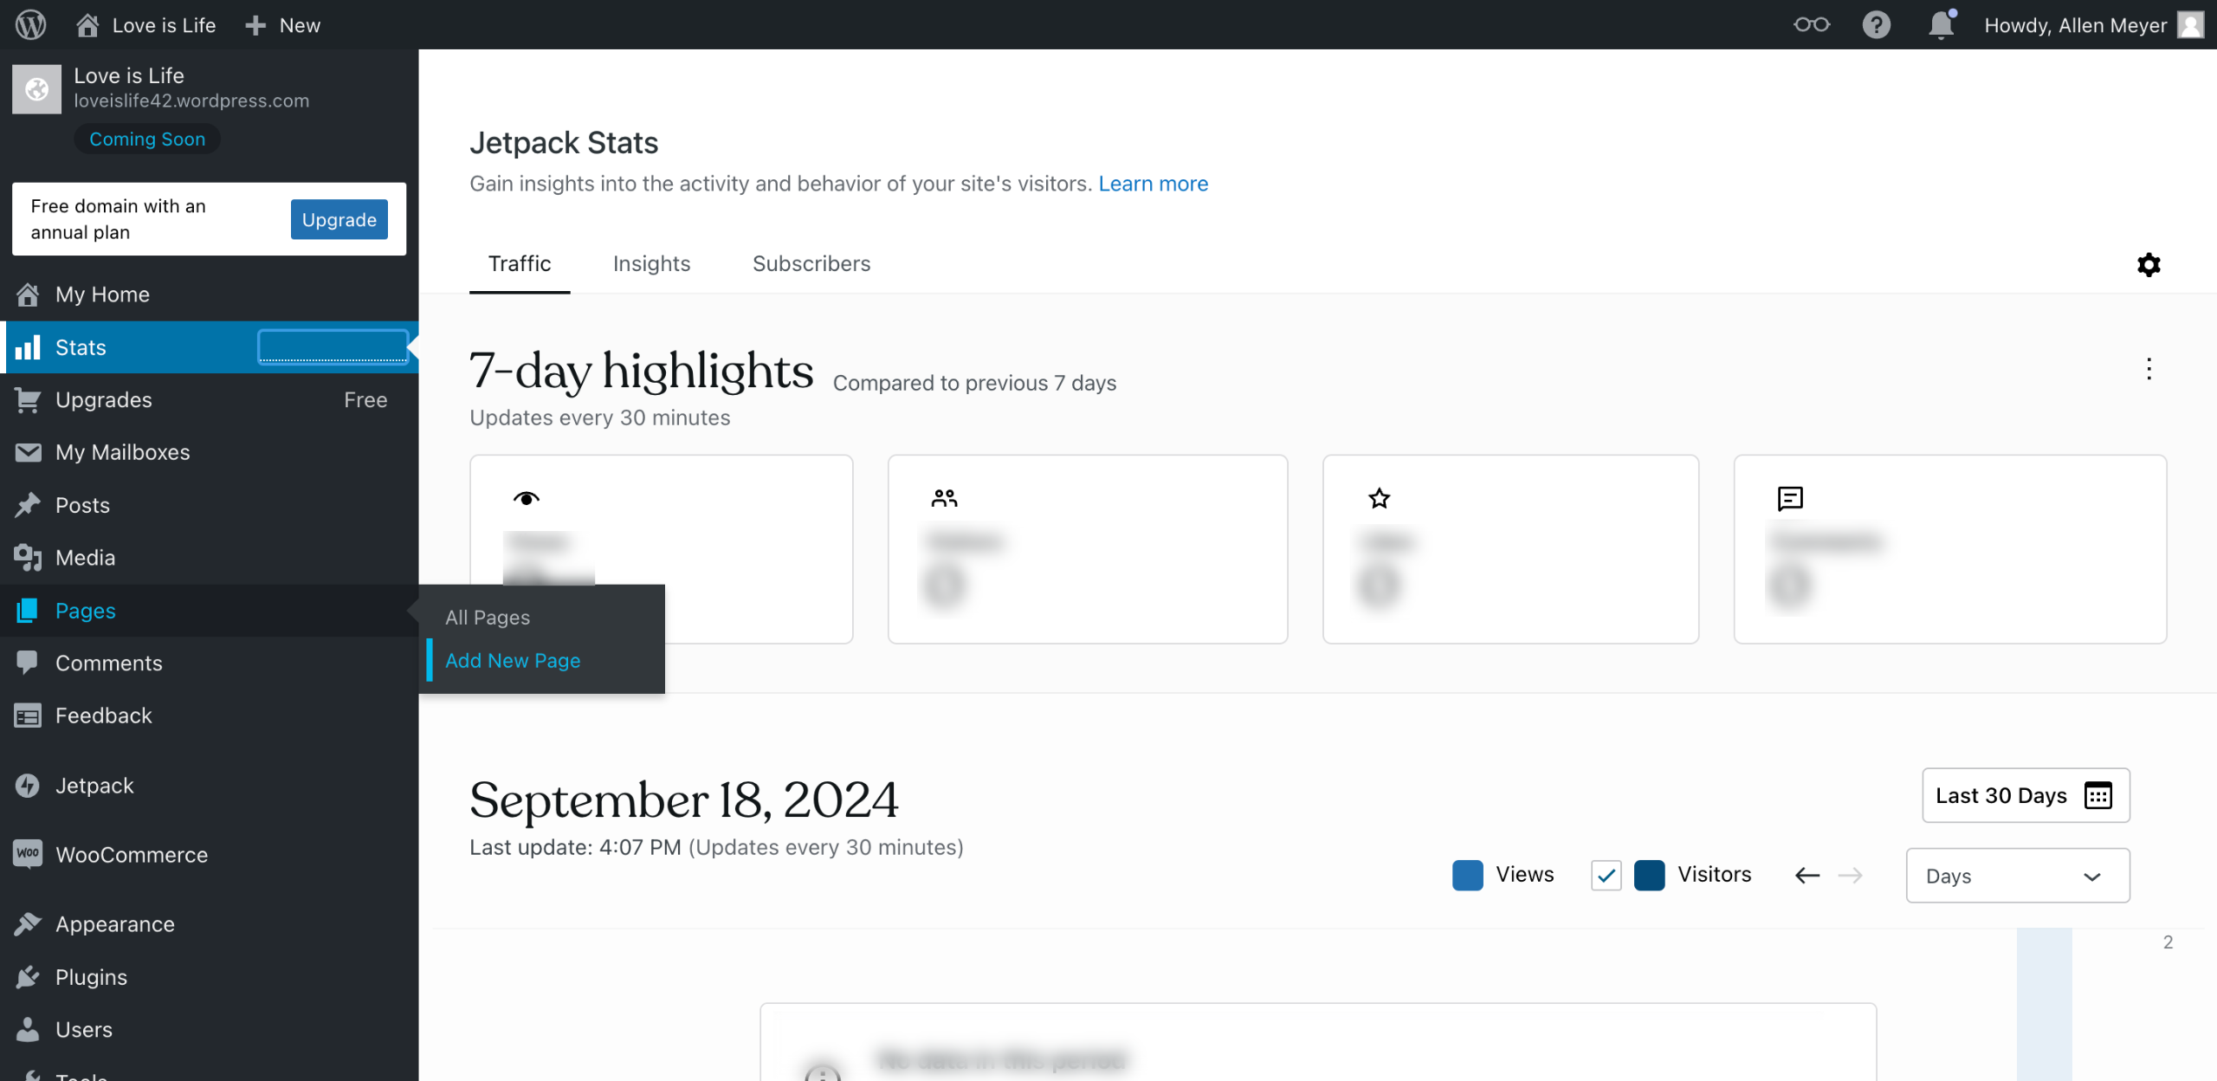Open the WooCommerce sidebar item

coord(132,855)
